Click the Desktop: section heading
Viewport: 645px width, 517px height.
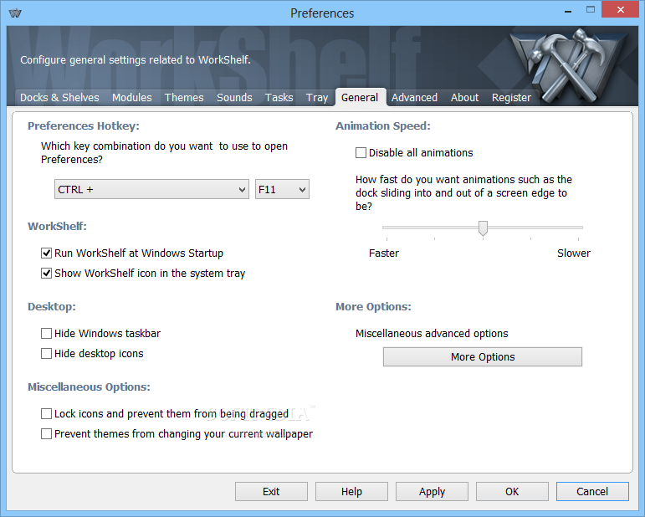click(x=52, y=307)
